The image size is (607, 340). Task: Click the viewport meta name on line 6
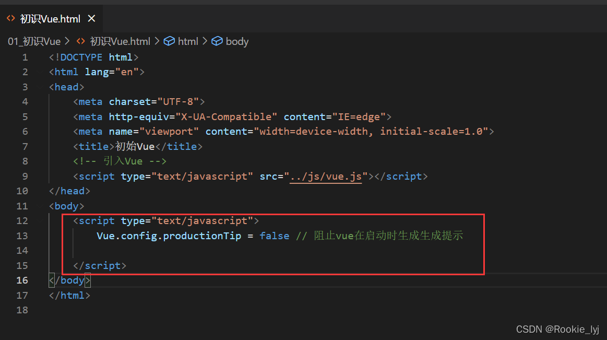153,132
